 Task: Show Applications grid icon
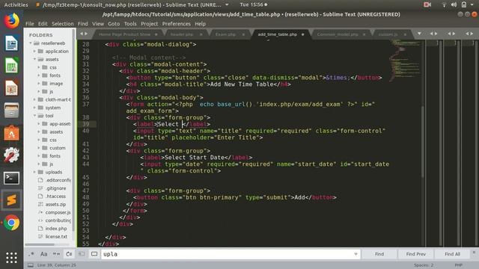(12, 258)
